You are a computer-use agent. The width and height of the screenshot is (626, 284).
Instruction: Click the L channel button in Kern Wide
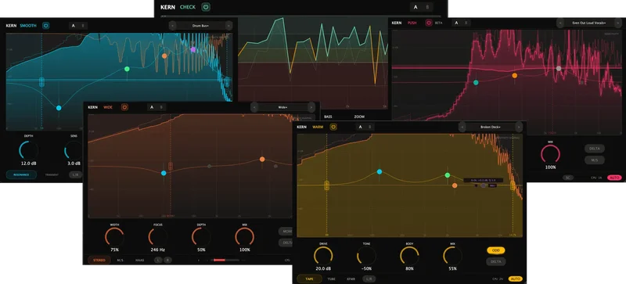click(x=159, y=260)
